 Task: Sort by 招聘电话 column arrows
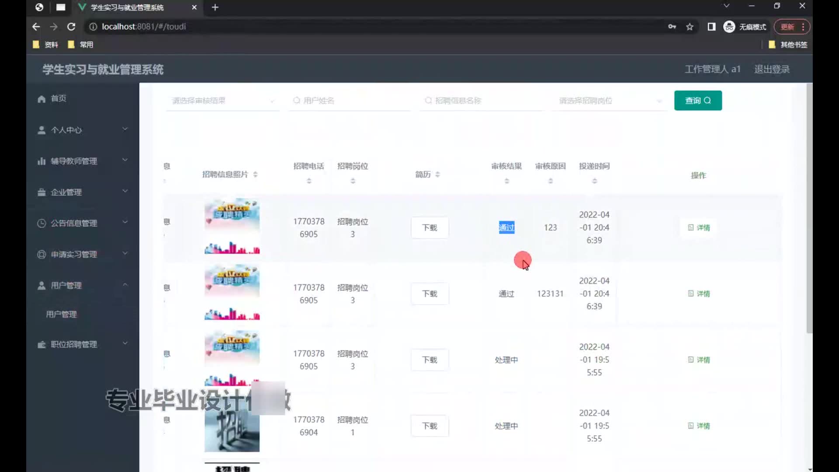pyautogui.click(x=309, y=180)
